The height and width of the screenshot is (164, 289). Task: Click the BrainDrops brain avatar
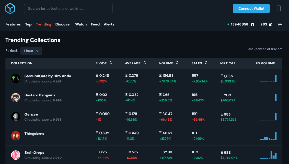click(x=16, y=155)
